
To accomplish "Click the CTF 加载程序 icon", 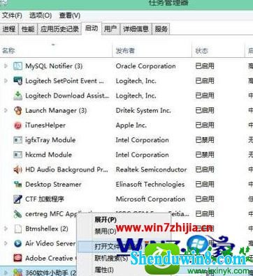I will pyautogui.click(x=17, y=199).
